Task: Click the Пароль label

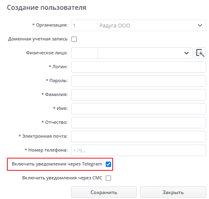Action: click(57, 80)
